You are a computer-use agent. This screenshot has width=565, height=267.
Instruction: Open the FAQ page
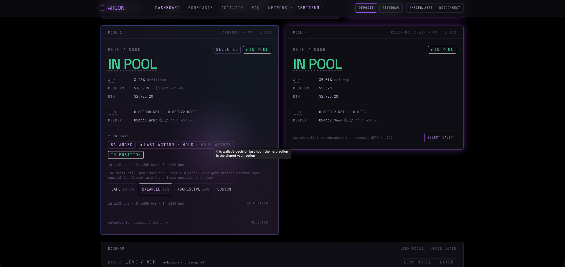[x=256, y=8]
